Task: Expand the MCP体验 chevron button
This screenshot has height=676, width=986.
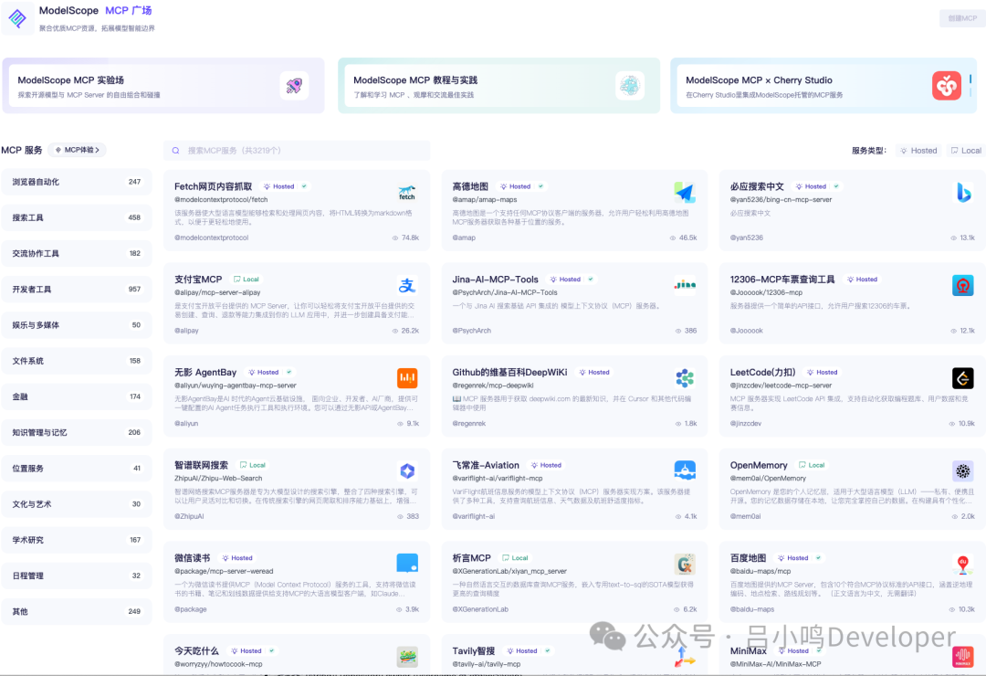Action: coord(78,150)
